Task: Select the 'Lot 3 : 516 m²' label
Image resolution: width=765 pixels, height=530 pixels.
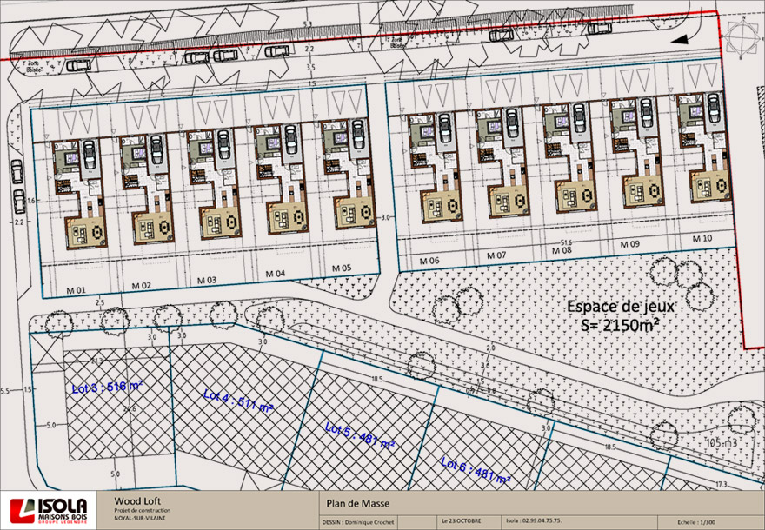Action: 107,388
